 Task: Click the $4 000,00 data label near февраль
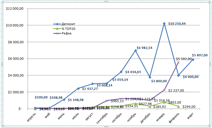(x=191, y=77)
